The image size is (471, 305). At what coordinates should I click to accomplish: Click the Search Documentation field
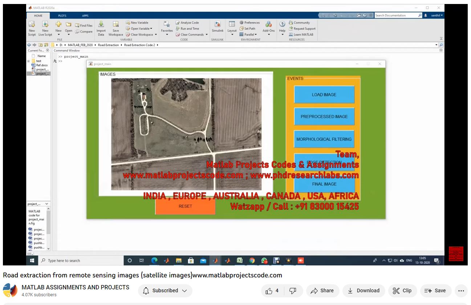[x=396, y=15]
